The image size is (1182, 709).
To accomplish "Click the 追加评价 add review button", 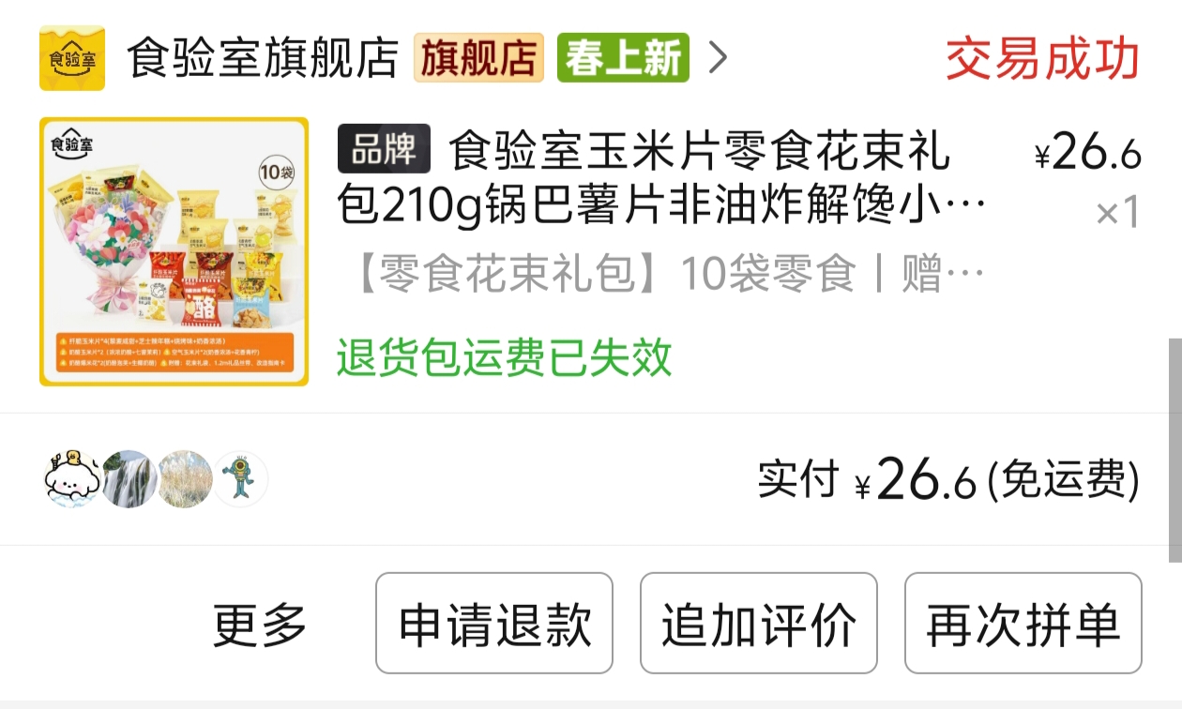I will point(759,624).
